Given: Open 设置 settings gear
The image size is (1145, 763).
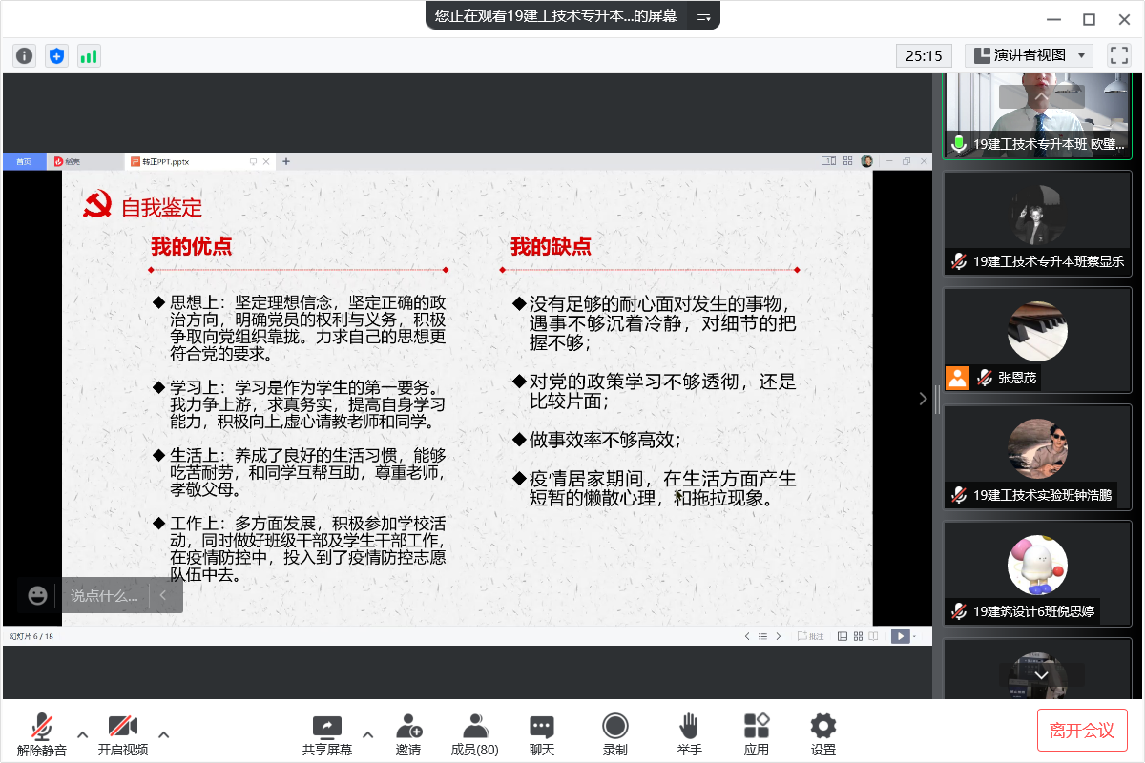Looking at the screenshot, I should 822,732.
